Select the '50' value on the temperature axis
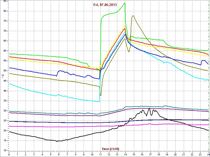 tap(4, 71)
